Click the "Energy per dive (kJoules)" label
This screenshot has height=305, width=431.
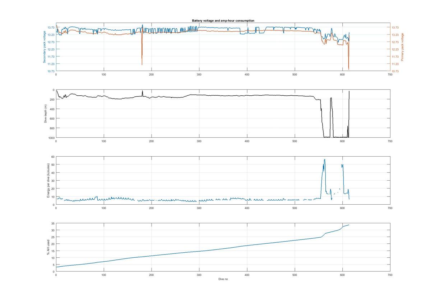[x=48, y=181]
